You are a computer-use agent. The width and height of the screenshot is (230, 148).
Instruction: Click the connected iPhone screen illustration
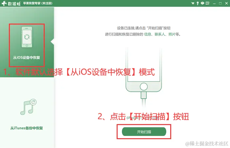144,65
